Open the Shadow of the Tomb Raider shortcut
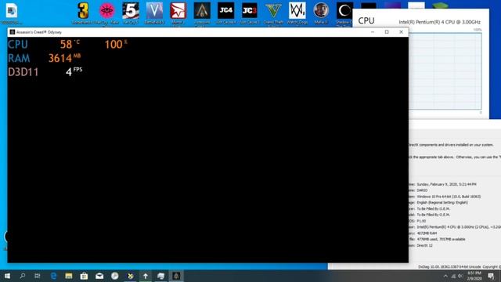Viewport: 501px width, 282px height. click(344, 11)
